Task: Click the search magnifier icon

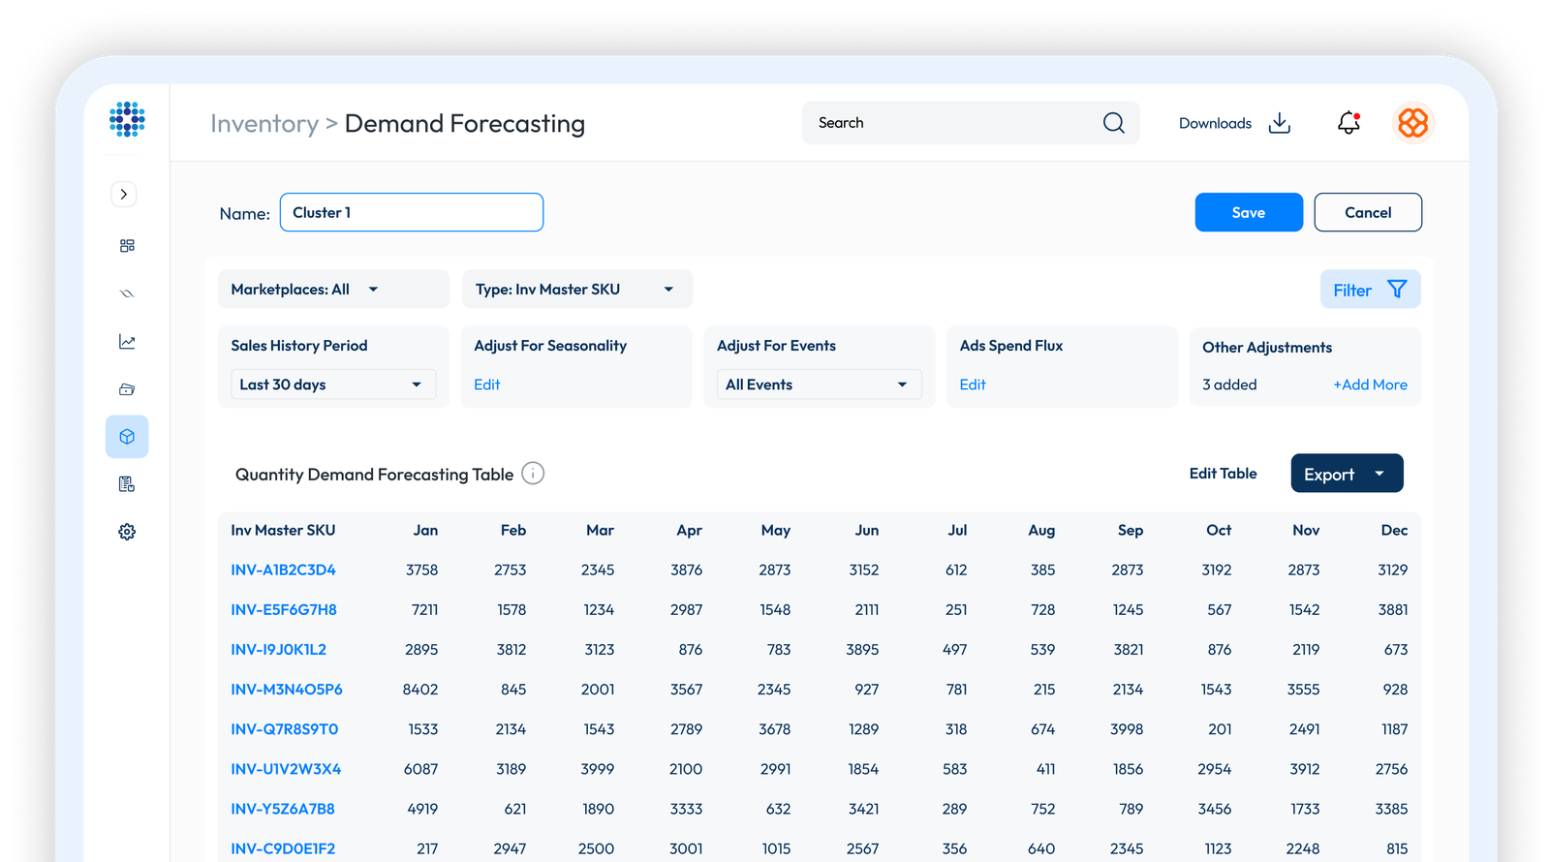Action: [1114, 123]
